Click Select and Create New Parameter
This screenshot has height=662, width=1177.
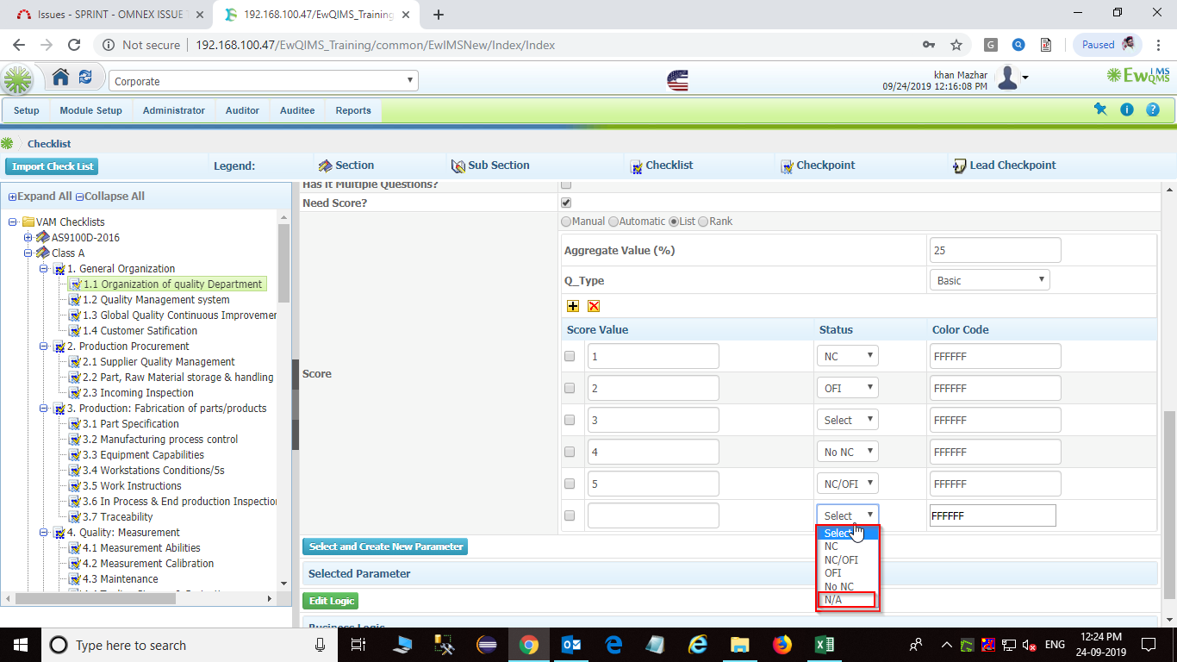385,546
